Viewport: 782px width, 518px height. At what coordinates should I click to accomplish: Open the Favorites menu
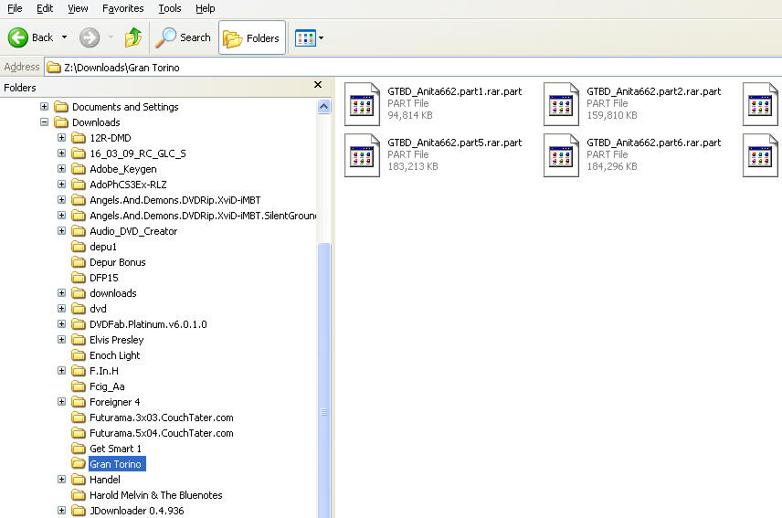(122, 8)
